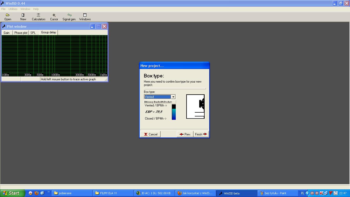Minimize the WinISD main window

click(x=335, y=3)
